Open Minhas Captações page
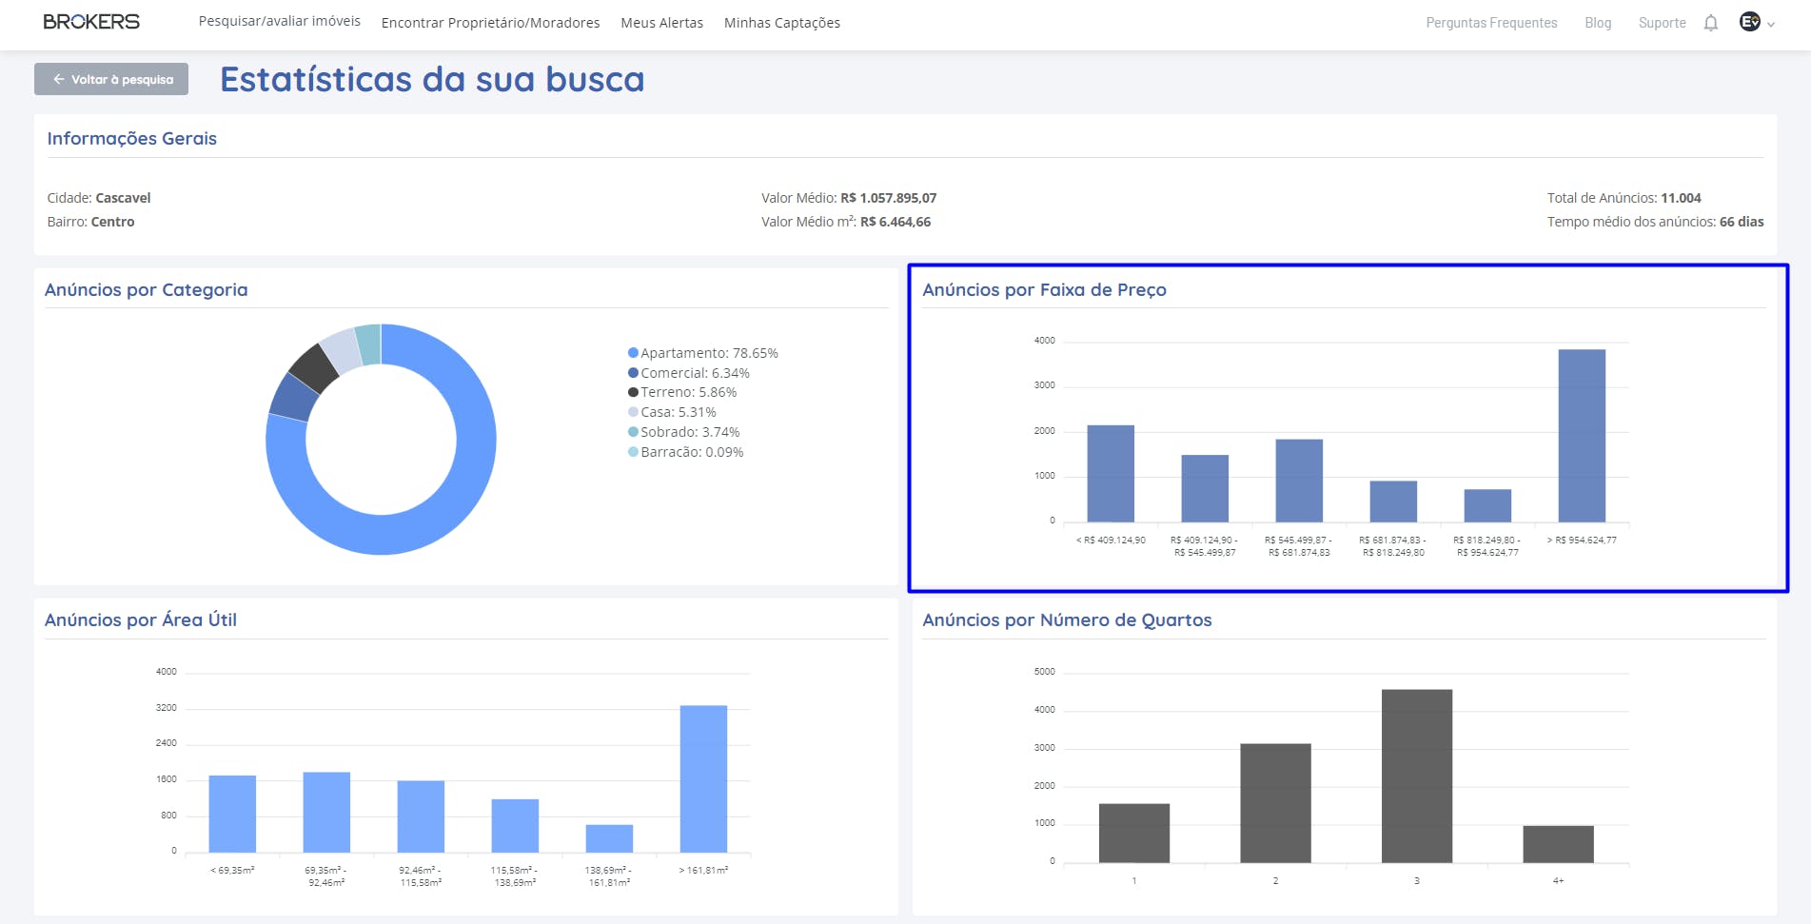 [x=782, y=23]
